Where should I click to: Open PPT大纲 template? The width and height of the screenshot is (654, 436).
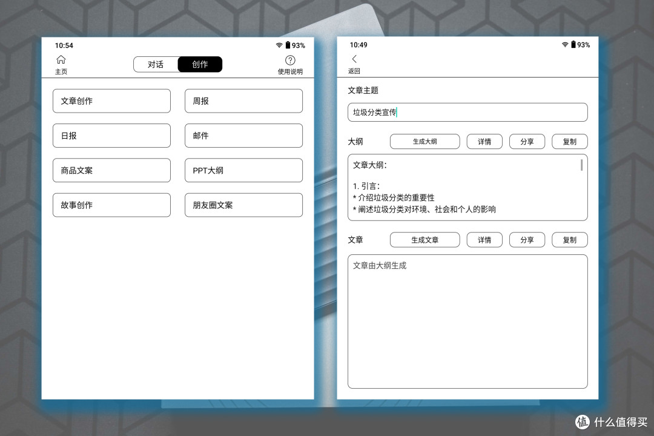pos(243,170)
